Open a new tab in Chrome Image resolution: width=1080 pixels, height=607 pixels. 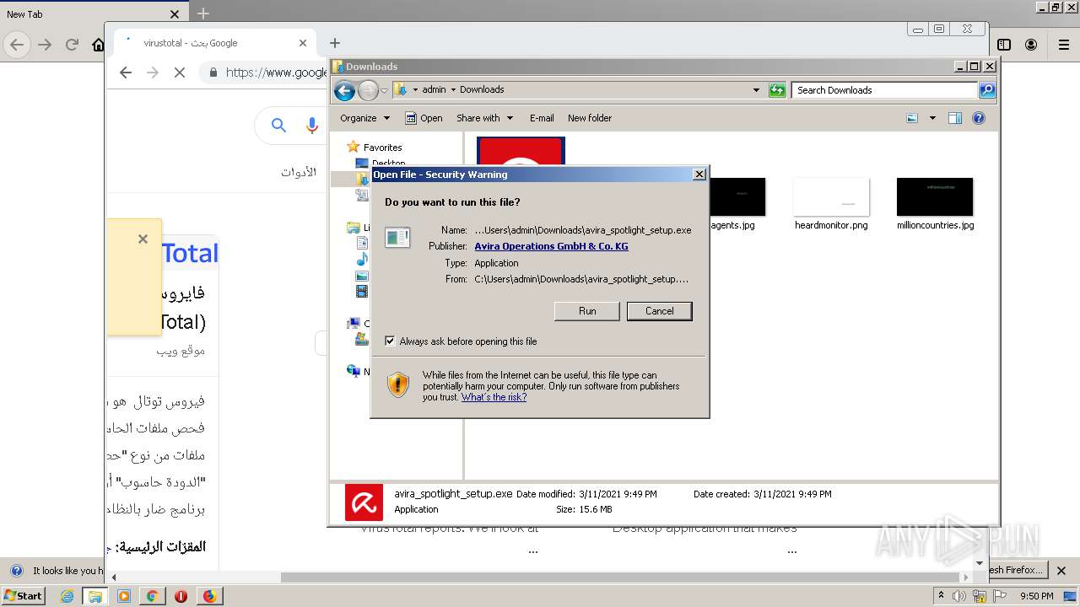[x=335, y=43]
